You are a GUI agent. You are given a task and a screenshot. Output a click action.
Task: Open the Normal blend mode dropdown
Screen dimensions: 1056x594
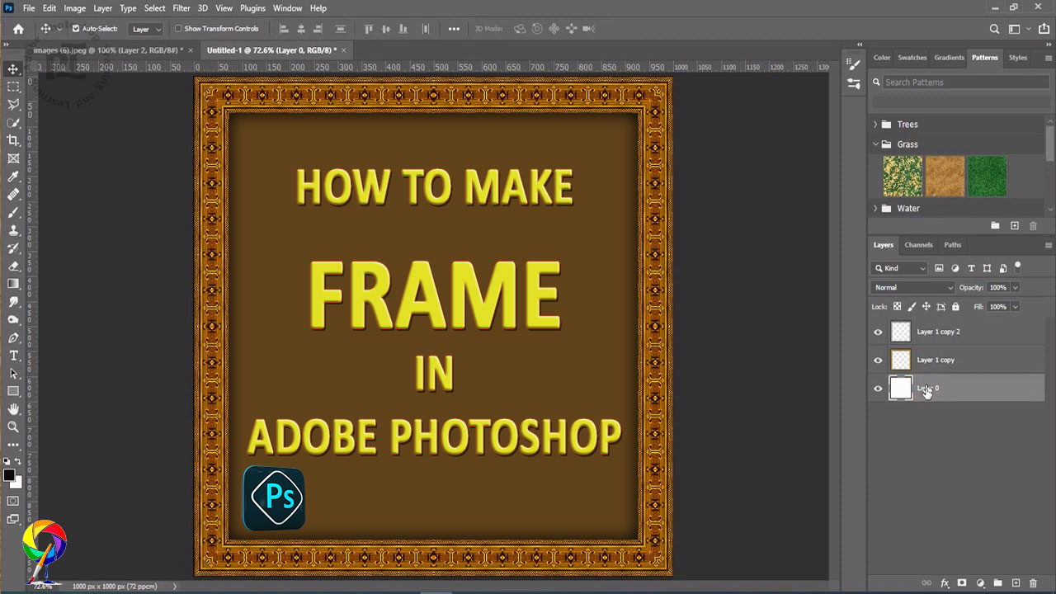click(x=912, y=287)
